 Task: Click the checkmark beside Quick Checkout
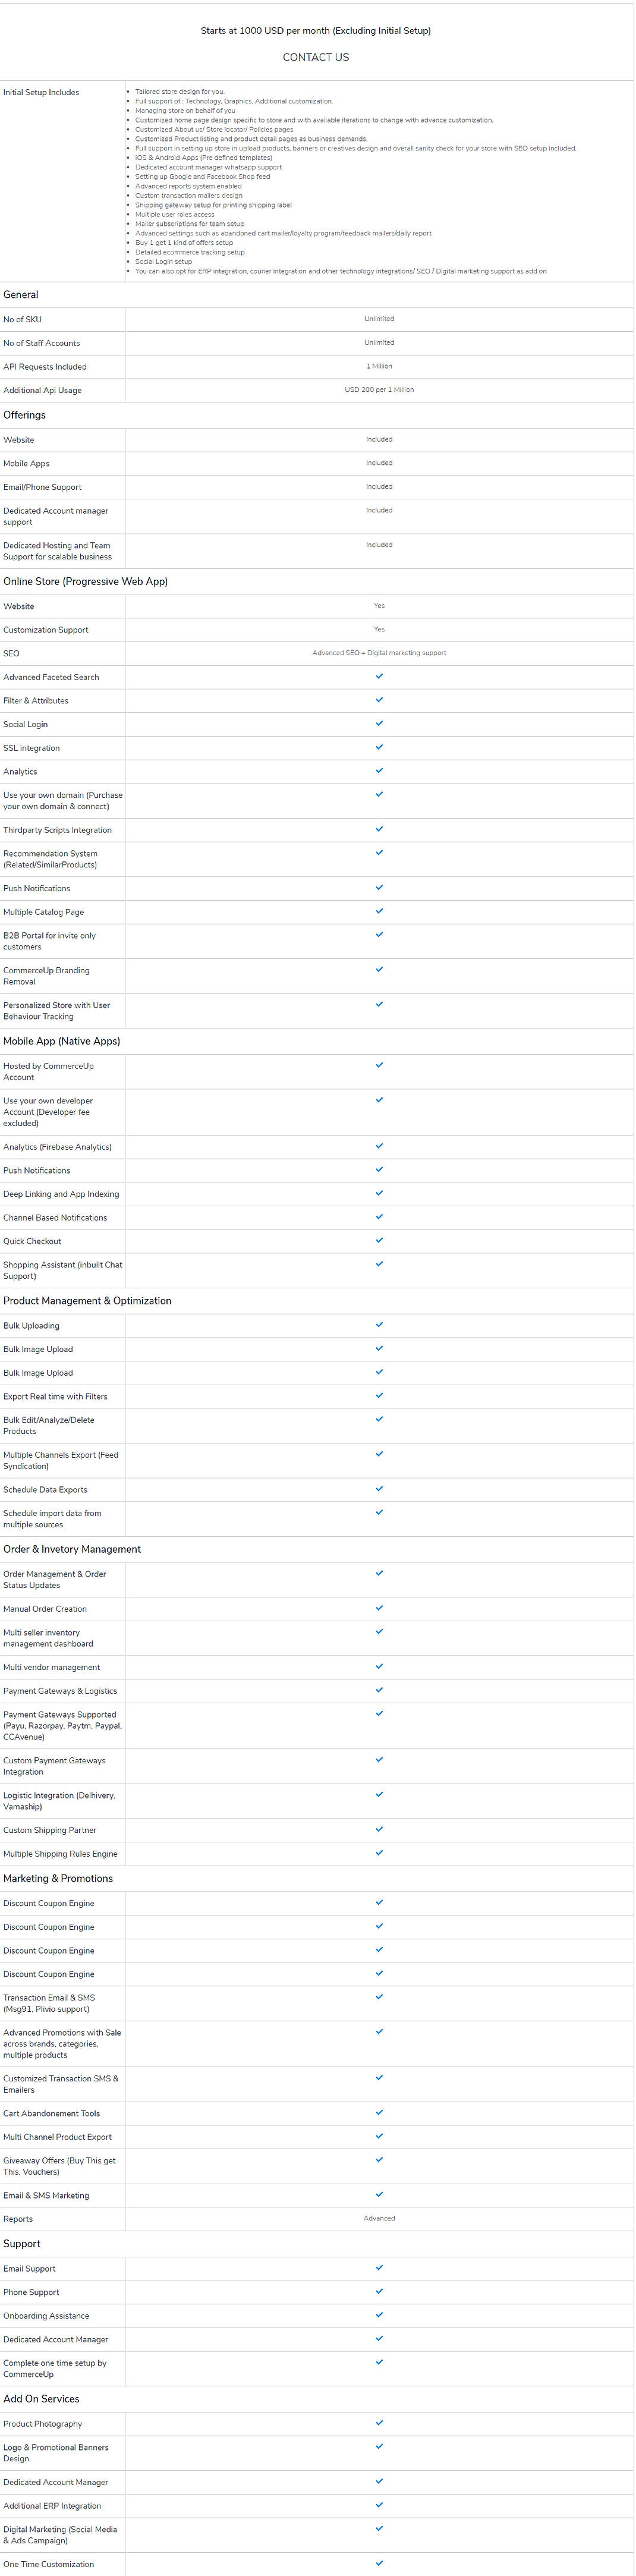[x=379, y=1241]
